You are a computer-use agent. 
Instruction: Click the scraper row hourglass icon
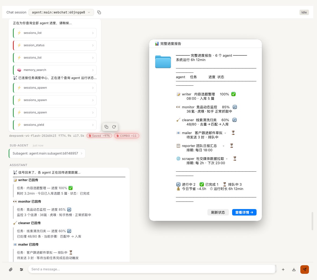[235, 159]
